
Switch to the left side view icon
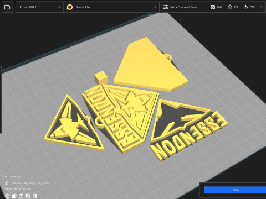(28, 196)
